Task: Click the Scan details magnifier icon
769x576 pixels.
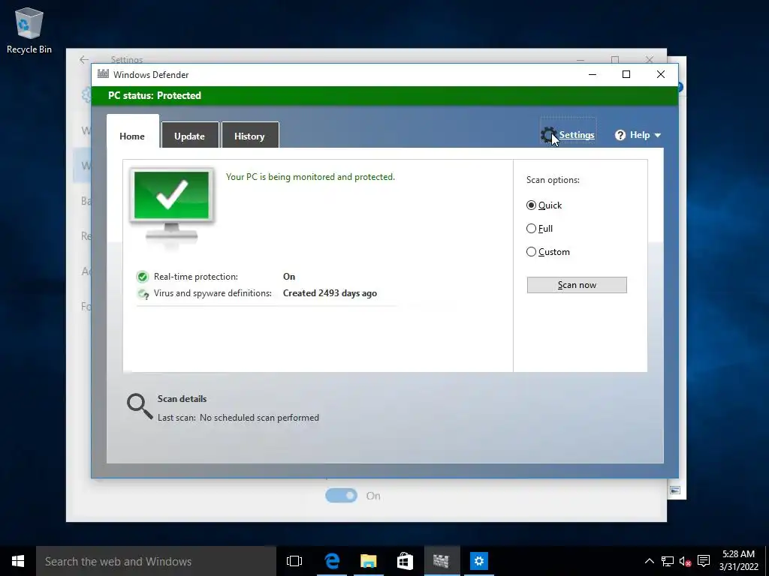Action: tap(140, 406)
